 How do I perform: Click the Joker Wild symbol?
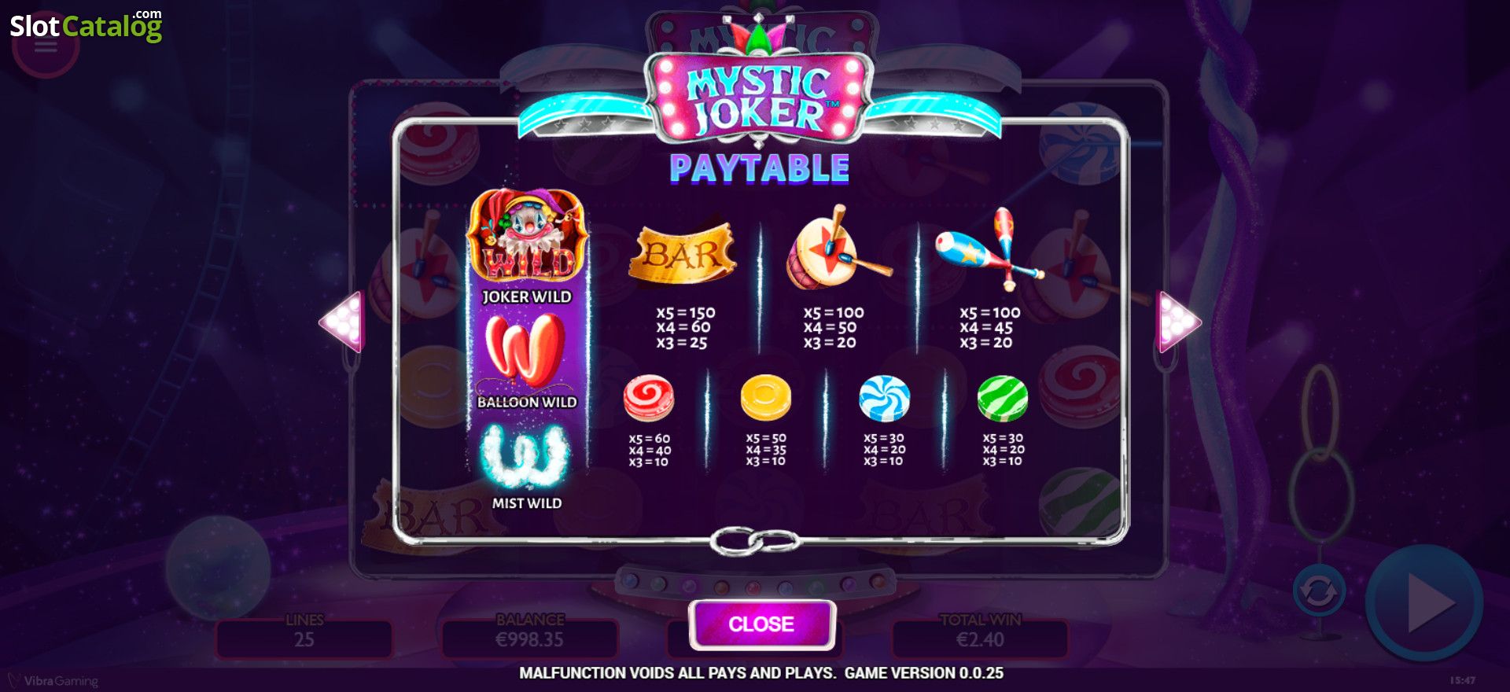(526, 237)
